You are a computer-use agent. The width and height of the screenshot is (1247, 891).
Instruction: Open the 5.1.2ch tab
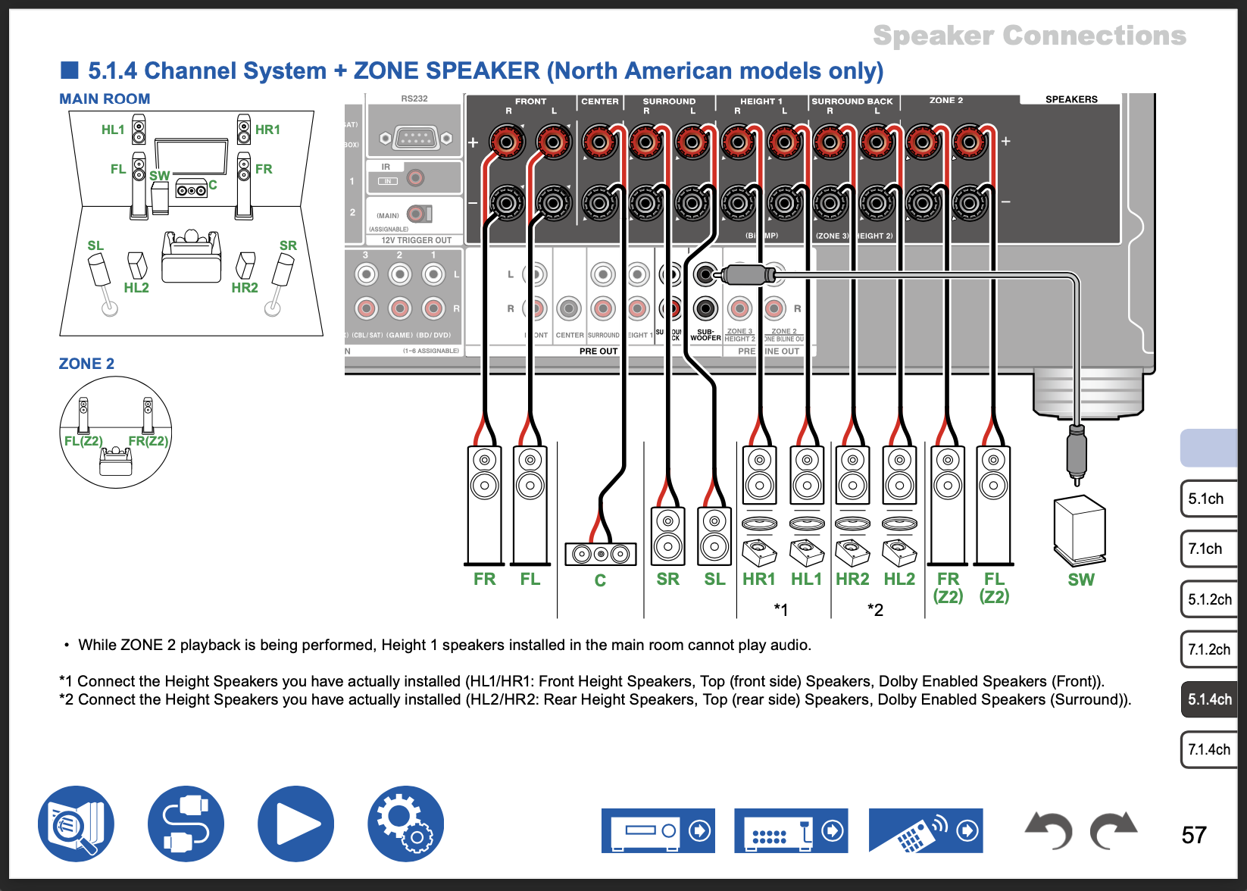tap(1209, 599)
